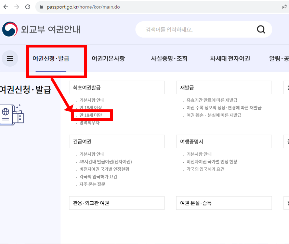Open the hamburger menu icon
Viewport: 289px width, 244px height.
(10, 58)
